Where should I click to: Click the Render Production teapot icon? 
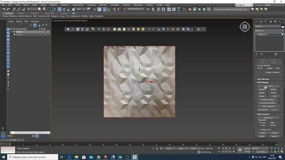point(199,9)
